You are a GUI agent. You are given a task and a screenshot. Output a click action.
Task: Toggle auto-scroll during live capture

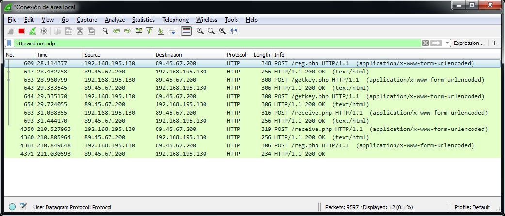172,31
